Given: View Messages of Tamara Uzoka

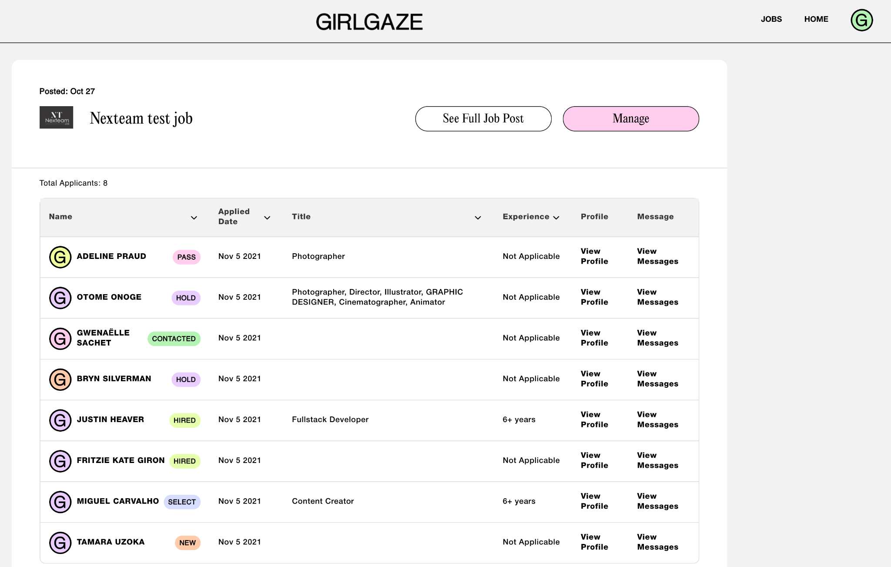Looking at the screenshot, I should pyautogui.click(x=658, y=542).
